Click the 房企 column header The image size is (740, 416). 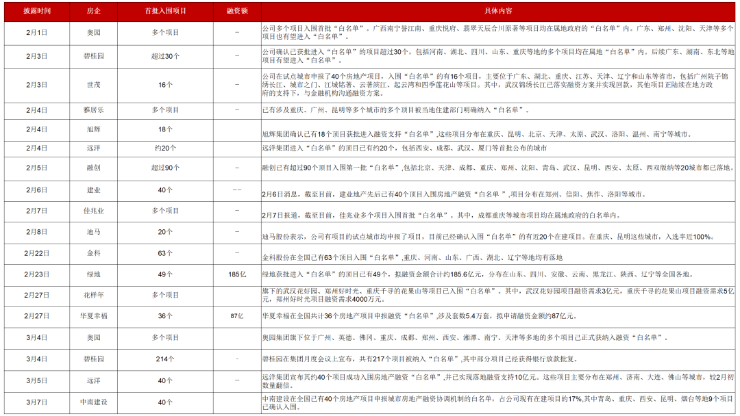[x=93, y=11]
